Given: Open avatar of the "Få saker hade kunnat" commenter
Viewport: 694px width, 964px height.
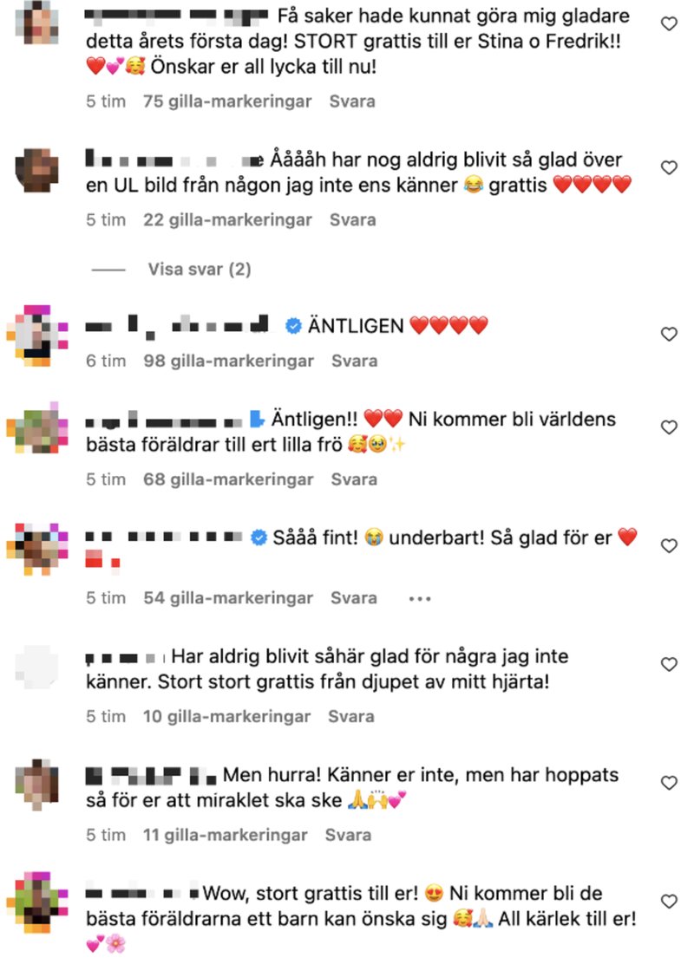Looking at the screenshot, I should tap(37, 23).
